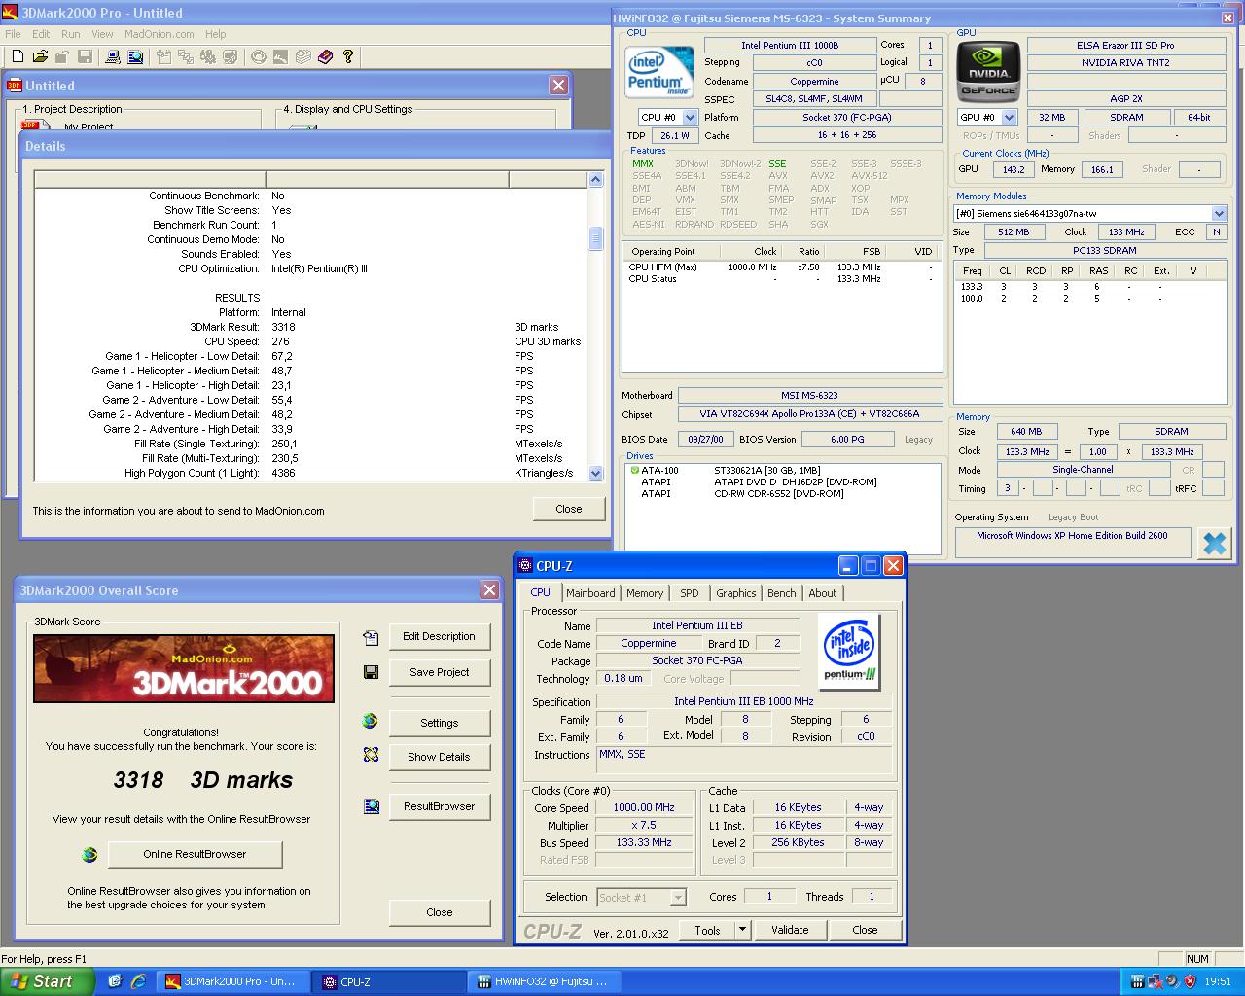Switch to the Graphics tab in CPU-Z

736,593
